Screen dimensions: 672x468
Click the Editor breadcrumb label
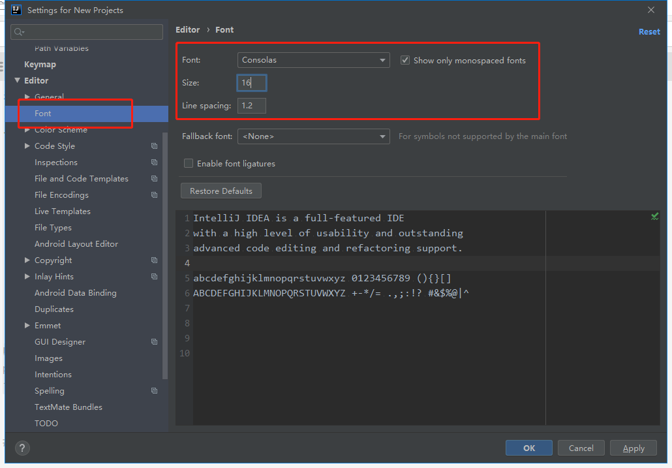click(x=188, y=29)
